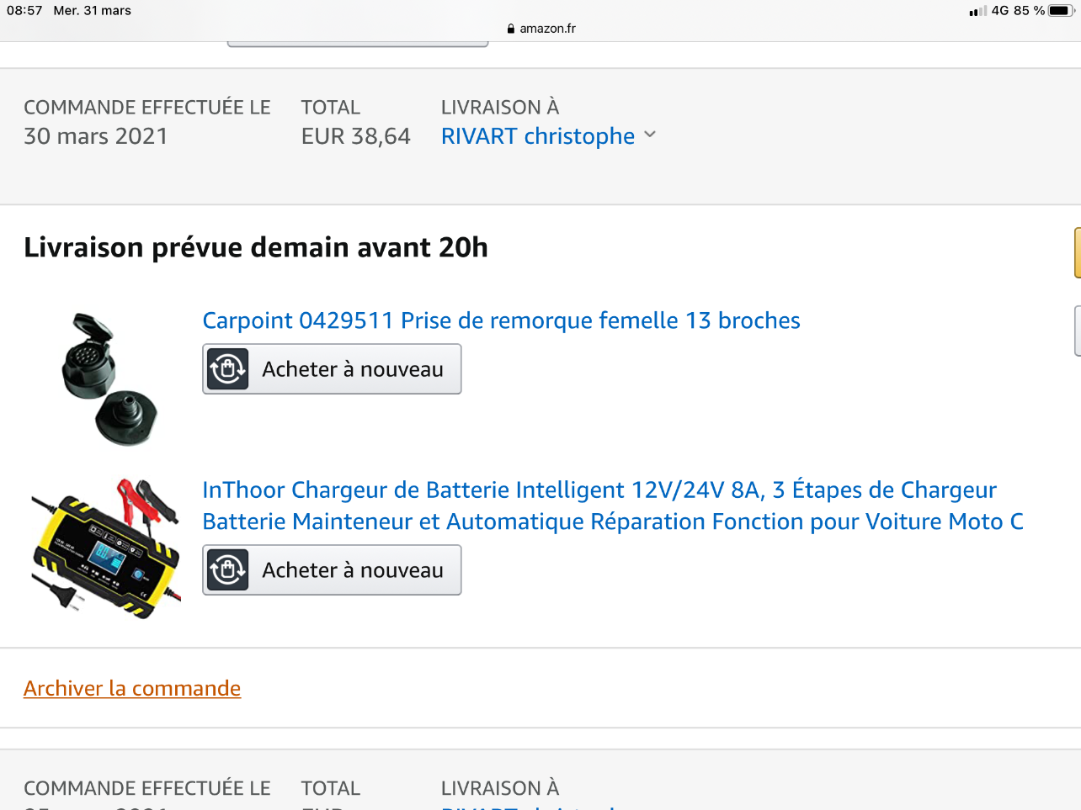The width and height of the screenshot is (1081, 810).
Task: Expand the chevron next to RIVART christophe
Action: (x=650, y=135)
